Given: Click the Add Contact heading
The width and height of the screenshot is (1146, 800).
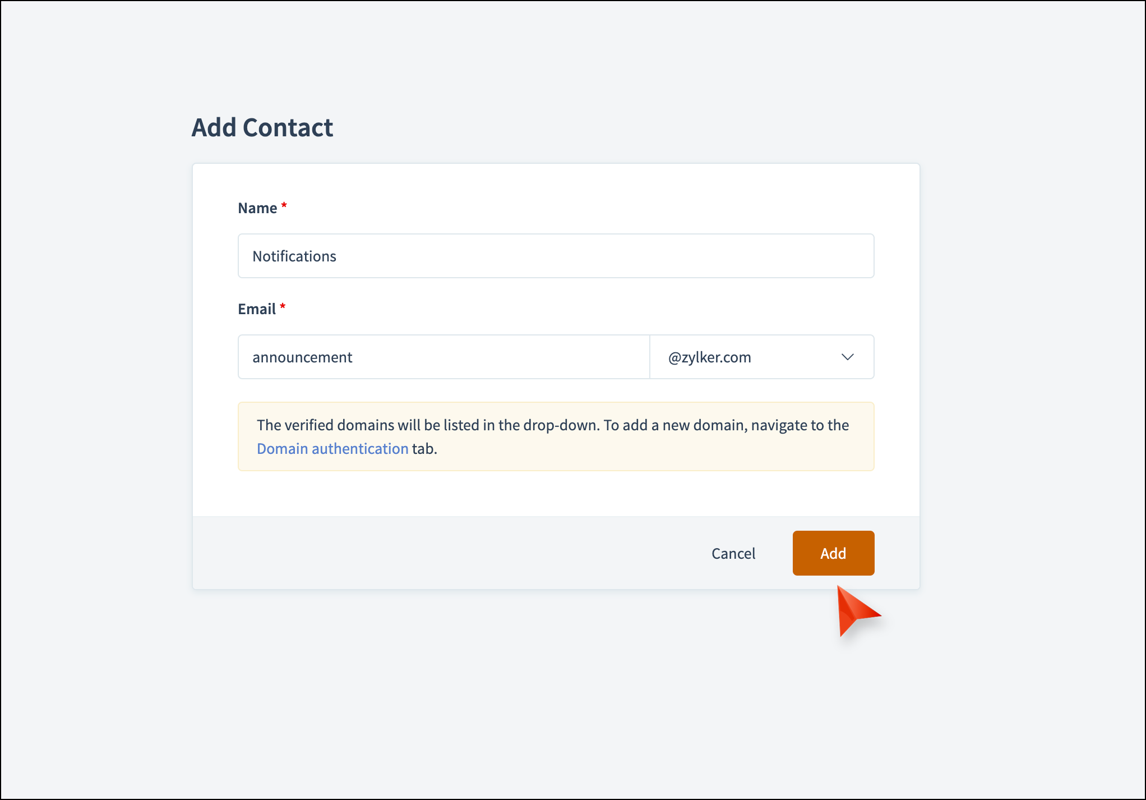Looking at the screenshot, I should (x=262, y=127).
